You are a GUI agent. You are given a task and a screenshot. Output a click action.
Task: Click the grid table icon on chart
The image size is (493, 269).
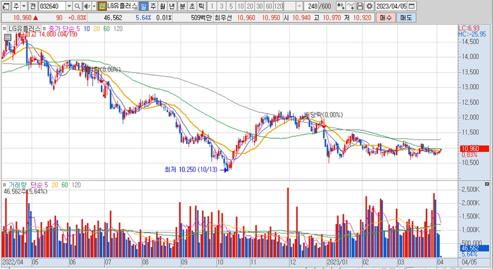click(7, 37)
